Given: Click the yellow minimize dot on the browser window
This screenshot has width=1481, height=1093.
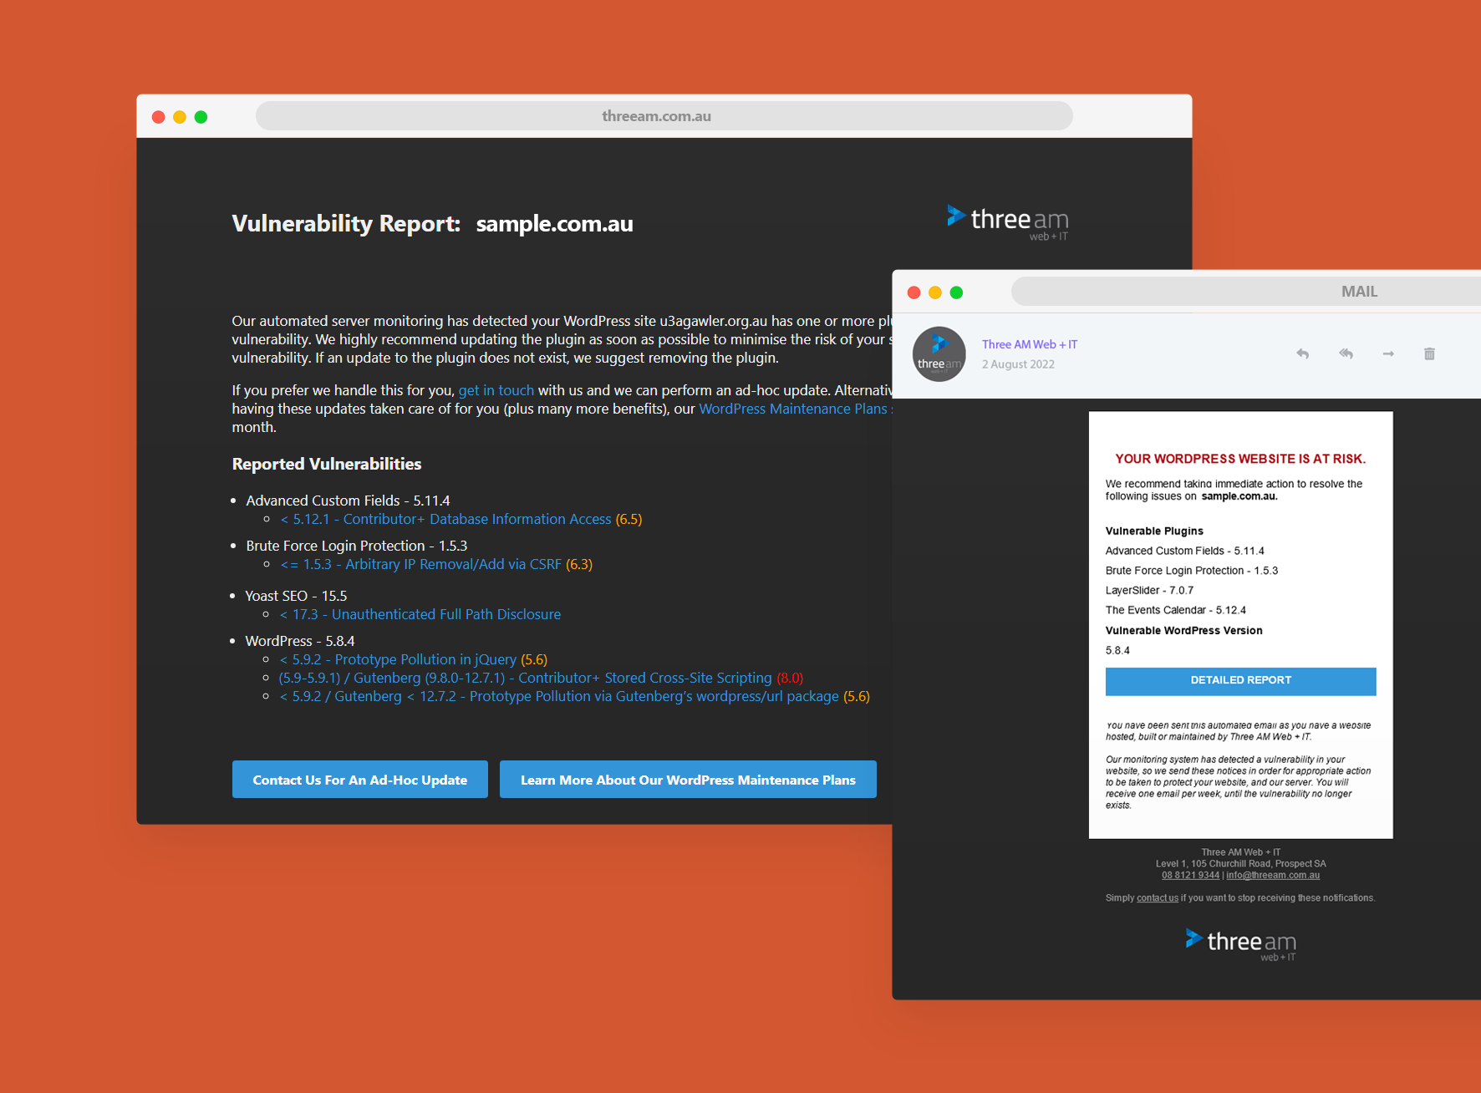Looking at the screenshot, I should pyautogui.click(x=180, y=117).
